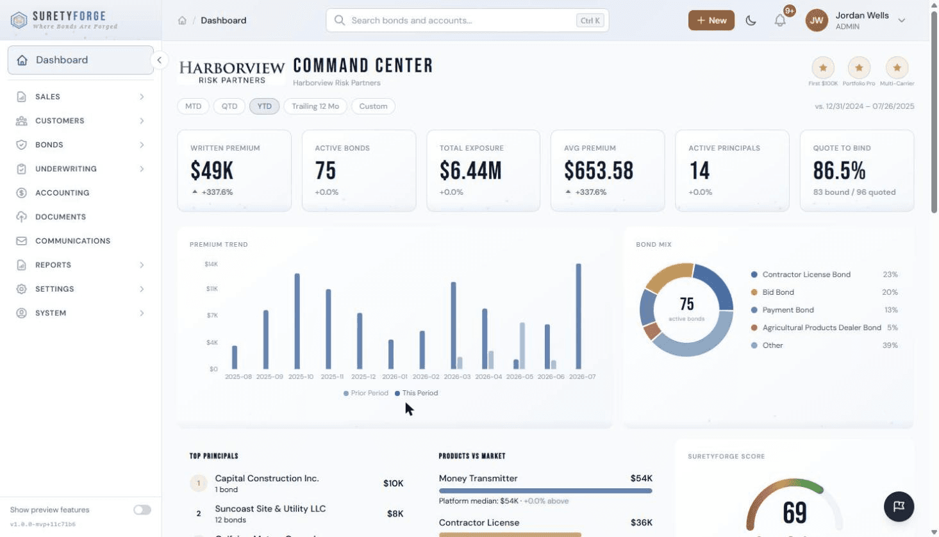939x537 pixels.
Task: Collapse the sidebar with chevron button
Action: 159,60
